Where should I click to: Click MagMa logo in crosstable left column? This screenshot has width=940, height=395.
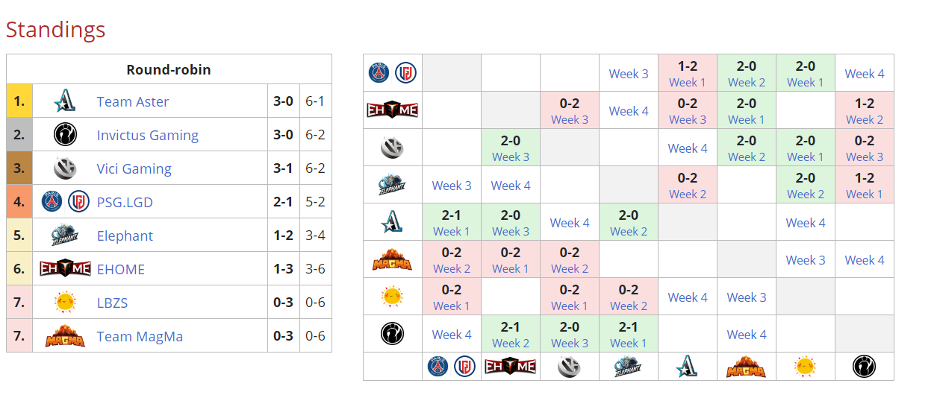[x=392, y=259]
